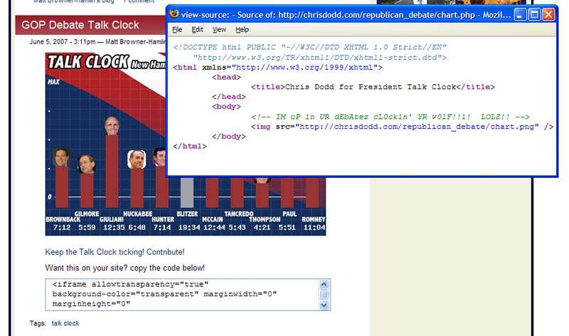The image size is (569, 336).
Task: Open the Edit menu in view-source window
Action: [x=197, y=29]
